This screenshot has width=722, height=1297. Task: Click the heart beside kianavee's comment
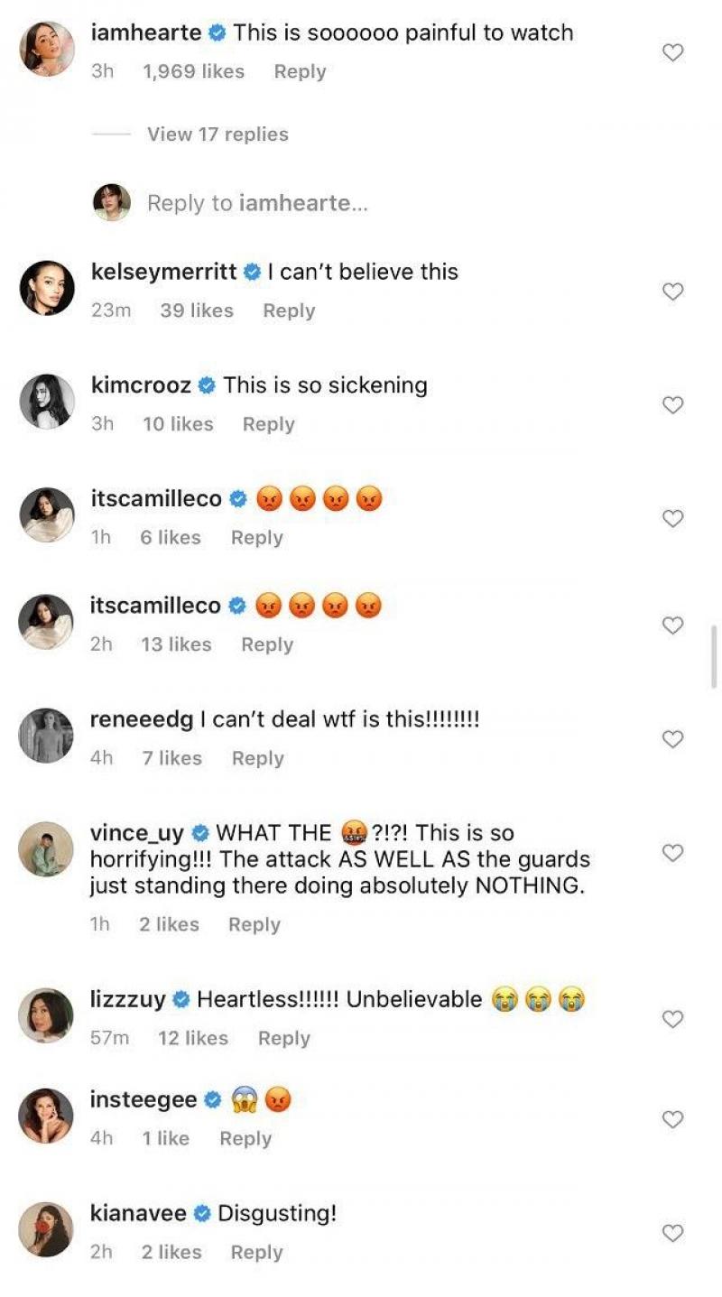(x=672, y=1231)
